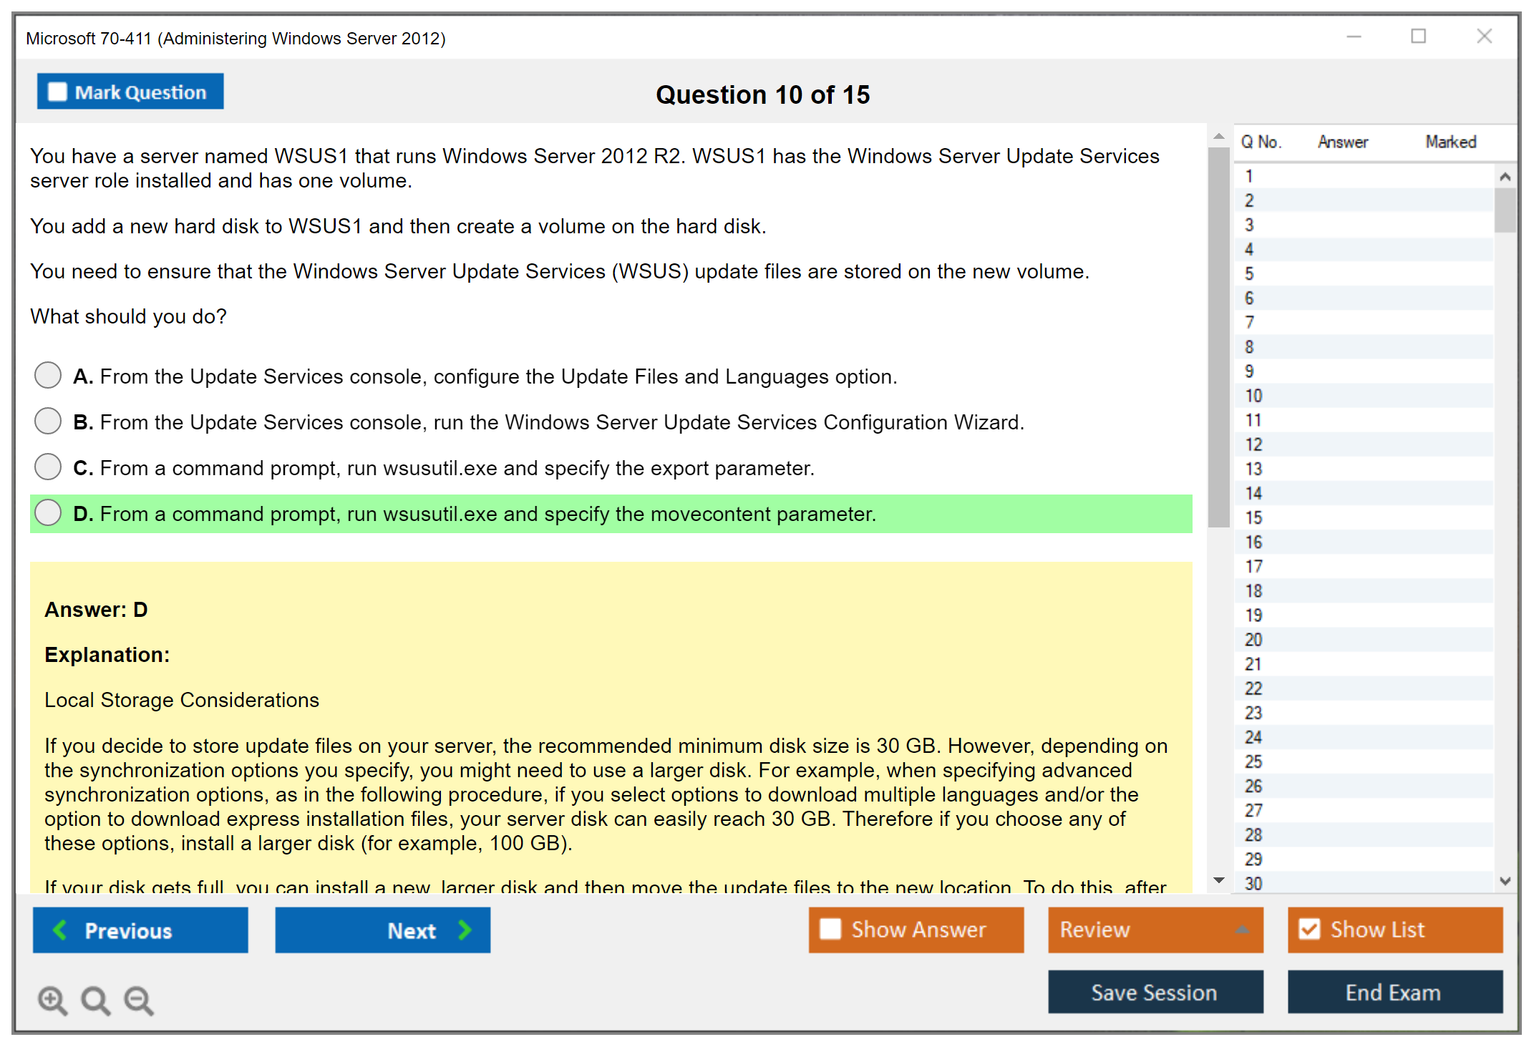Image resolution: width=1539 pixels, height=1052 pixels.
Task: Click the Marked column header
Action: (1450, 142)
